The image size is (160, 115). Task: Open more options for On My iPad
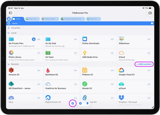coord(75,39)
